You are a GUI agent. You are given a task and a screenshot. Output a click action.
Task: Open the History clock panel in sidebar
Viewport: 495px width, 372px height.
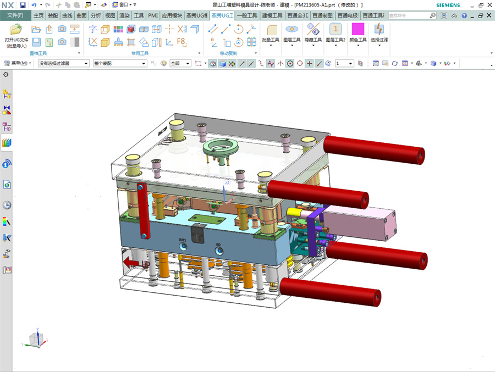click(x=7, y=205)
